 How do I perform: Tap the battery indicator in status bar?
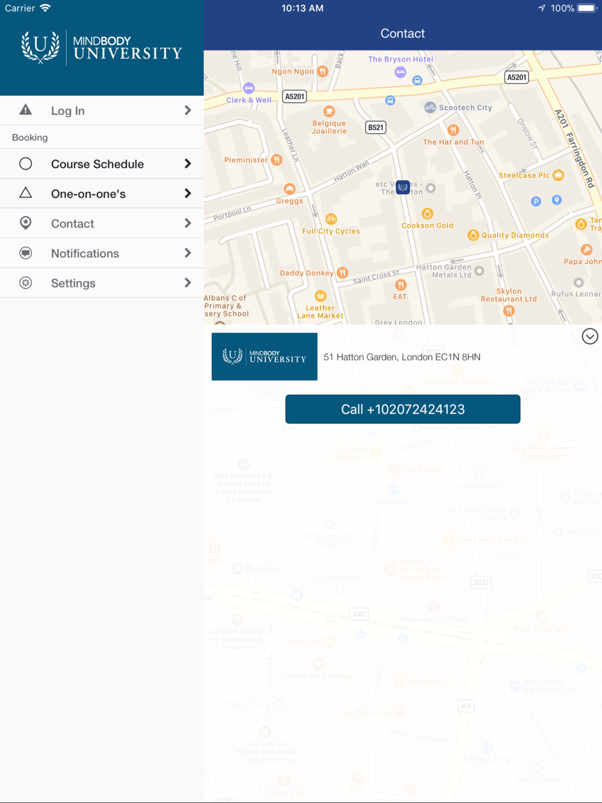click(587, 8)
